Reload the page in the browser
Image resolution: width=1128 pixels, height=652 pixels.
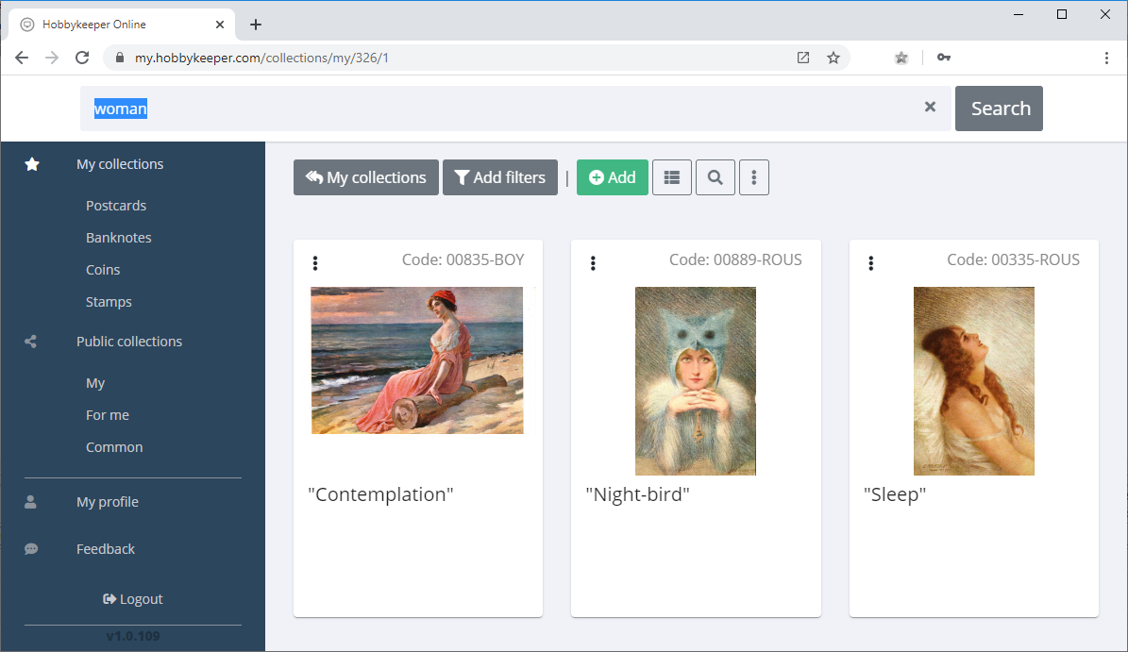(x=82, y=58)
